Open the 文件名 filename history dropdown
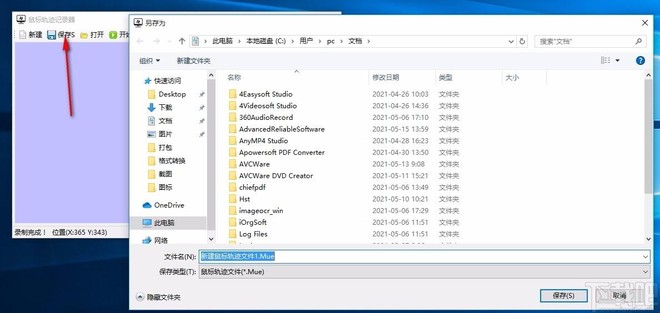Viewport: 660px width, 313px height. pos(646,256)
